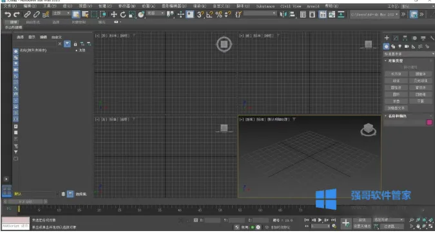Select the Geometry category icon
This screenshot has width=435, height=233.
[386, 46]
